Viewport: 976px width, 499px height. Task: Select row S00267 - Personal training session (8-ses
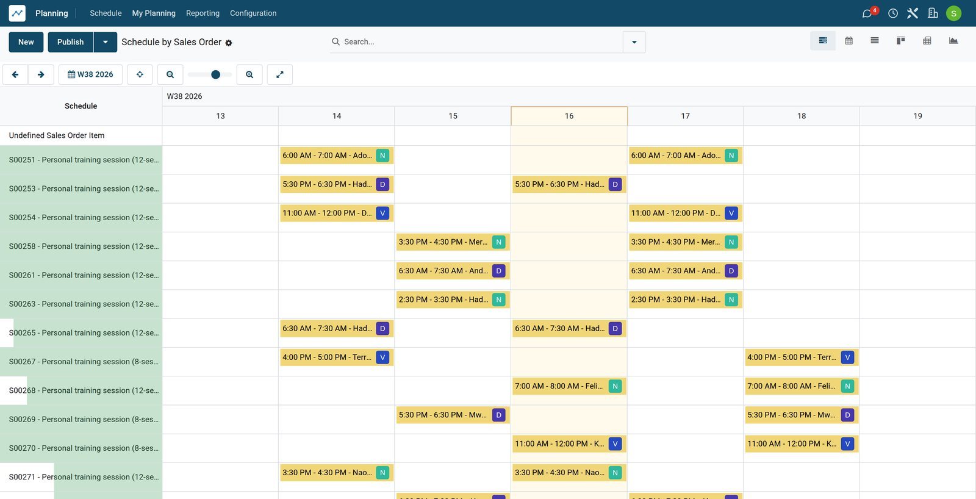pyautogui.click(x=81, y=362)
